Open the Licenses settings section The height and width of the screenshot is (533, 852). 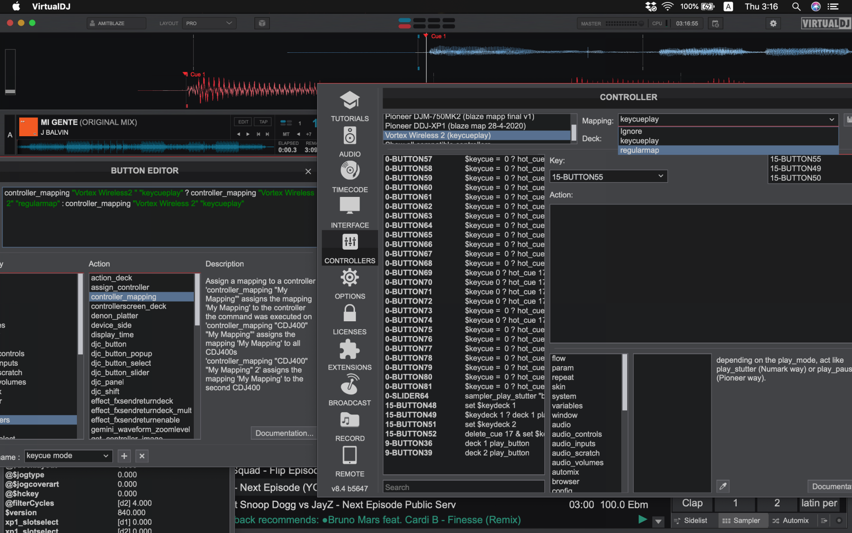pos(350,319)
